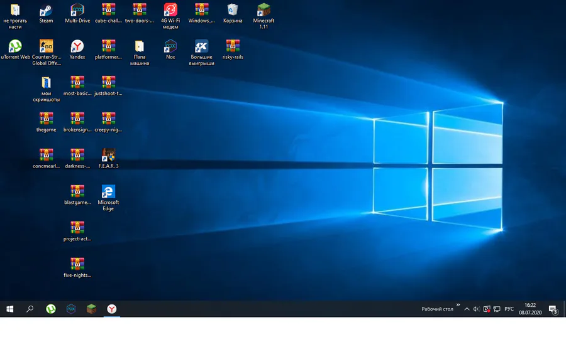This screenshot has height=347, width=566.
Task: Select the risky-rails archive icon
Action: click(x=233, y=50)
